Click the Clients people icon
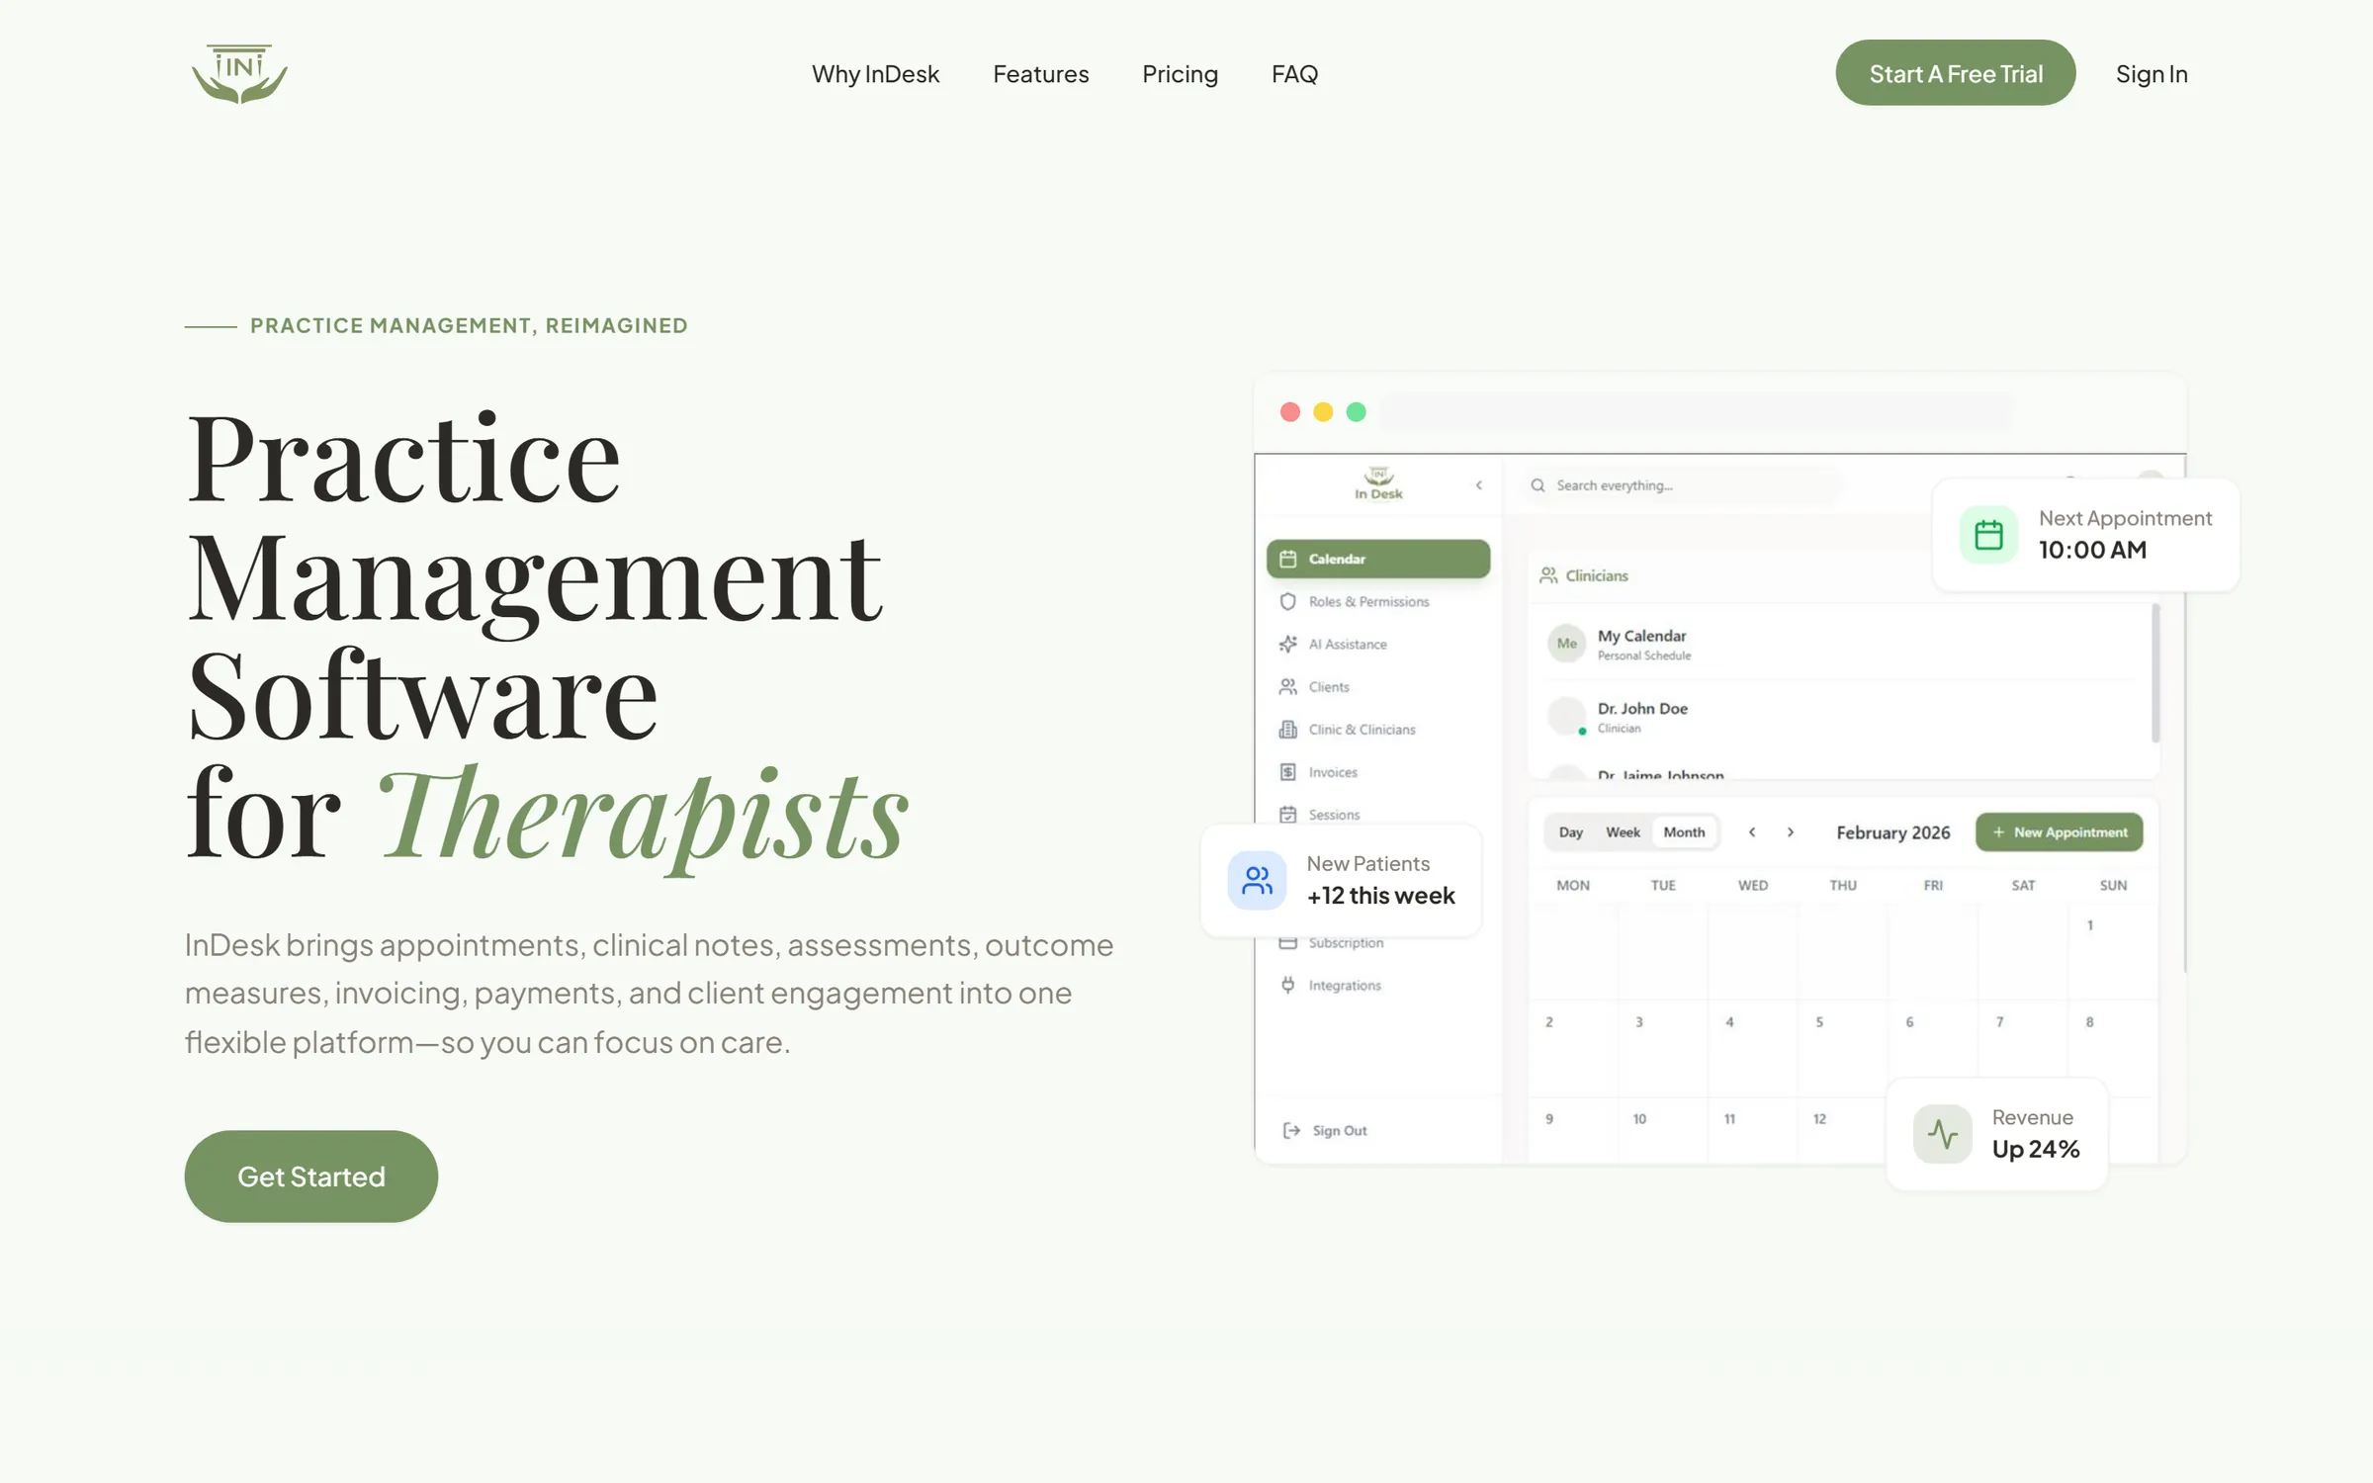 1287,686
